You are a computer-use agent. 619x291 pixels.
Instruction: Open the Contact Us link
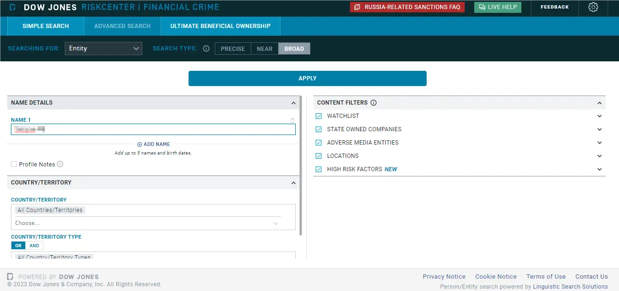click(591, 277)
